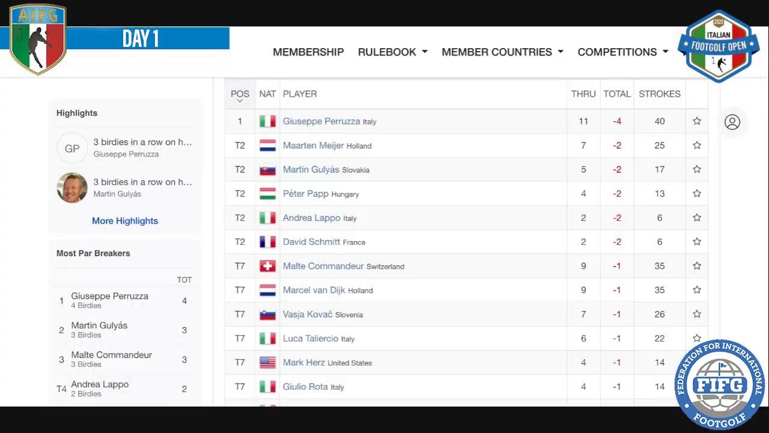Image resolution: width=769 pixels, height=433 pixels.
Task: Open Martin Gulyás 3 birdies highlight
Action: (142, 182)
